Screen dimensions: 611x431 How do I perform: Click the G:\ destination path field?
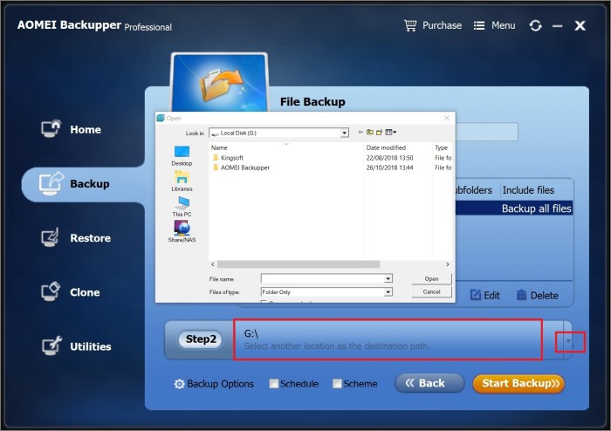(x=388, y=339)
